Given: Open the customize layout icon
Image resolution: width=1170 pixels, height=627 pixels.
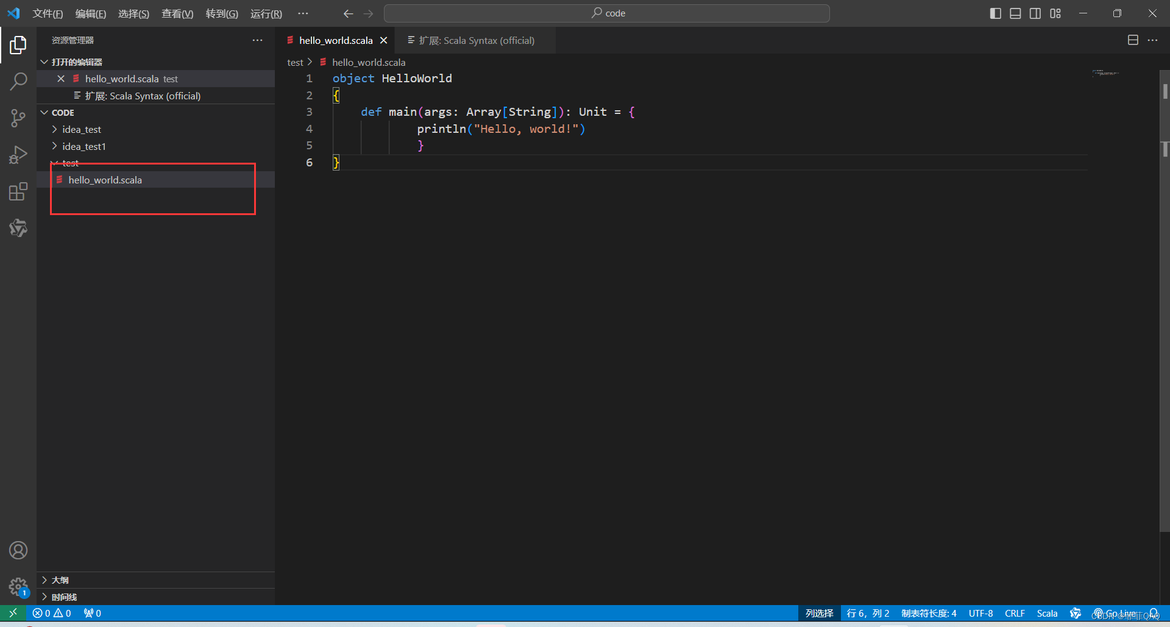Looking at the screenshot, I should (1055, 13).
